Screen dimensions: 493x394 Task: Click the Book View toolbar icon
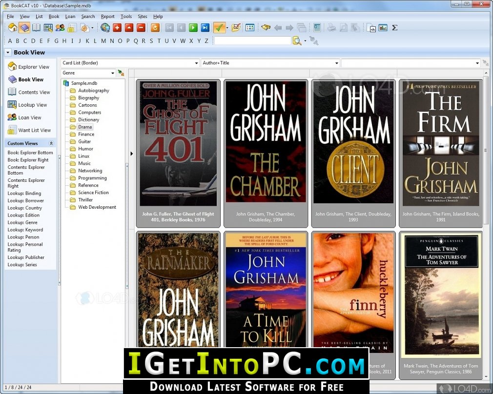pos(24,28)
